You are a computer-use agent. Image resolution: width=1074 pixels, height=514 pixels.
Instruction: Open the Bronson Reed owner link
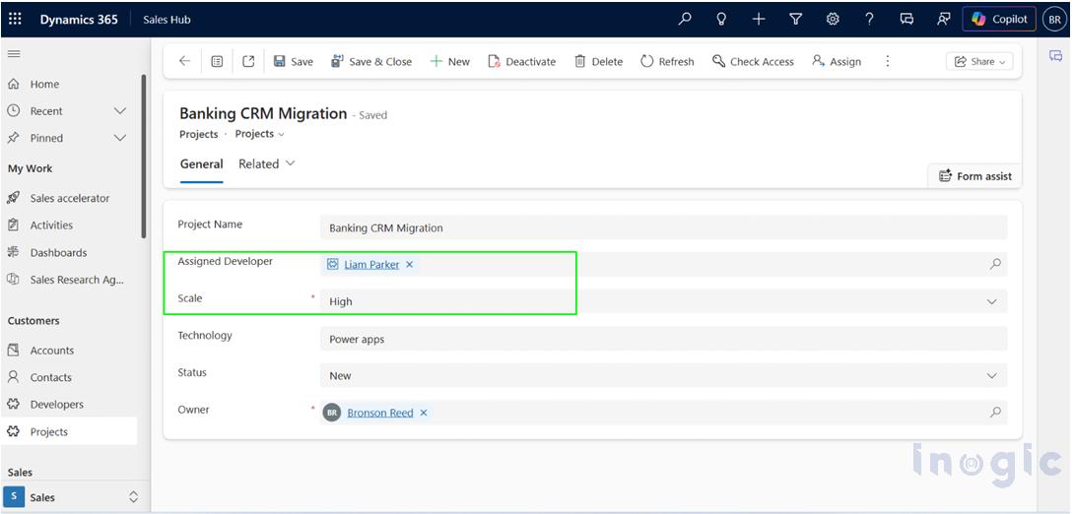point(380,413)
